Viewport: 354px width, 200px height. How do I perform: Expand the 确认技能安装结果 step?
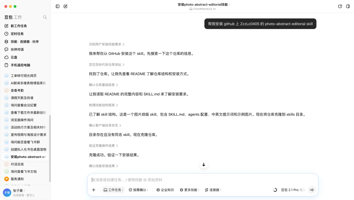pyautogui.click(x=103, y=166)
